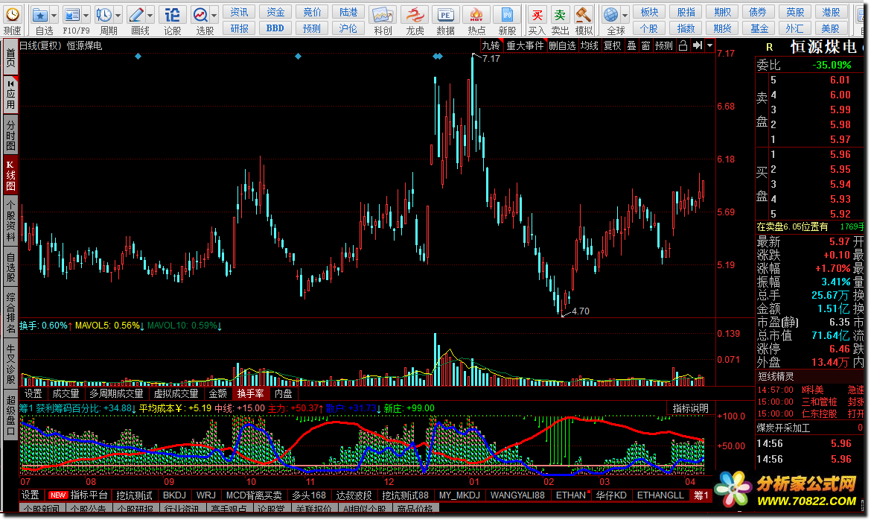
Task: Open the 论股 stock discussion icon
Action: pyautogui.click(x=172, y=14)
